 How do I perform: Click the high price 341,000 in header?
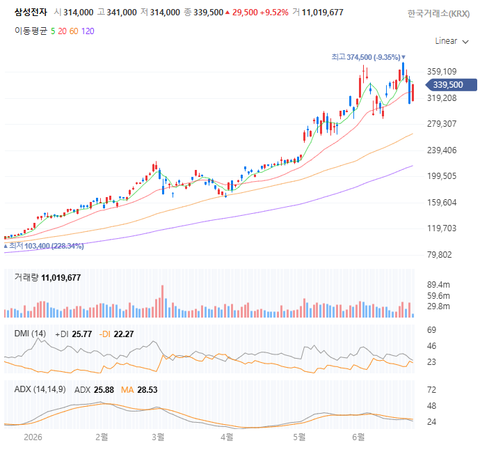pos(122,13)
